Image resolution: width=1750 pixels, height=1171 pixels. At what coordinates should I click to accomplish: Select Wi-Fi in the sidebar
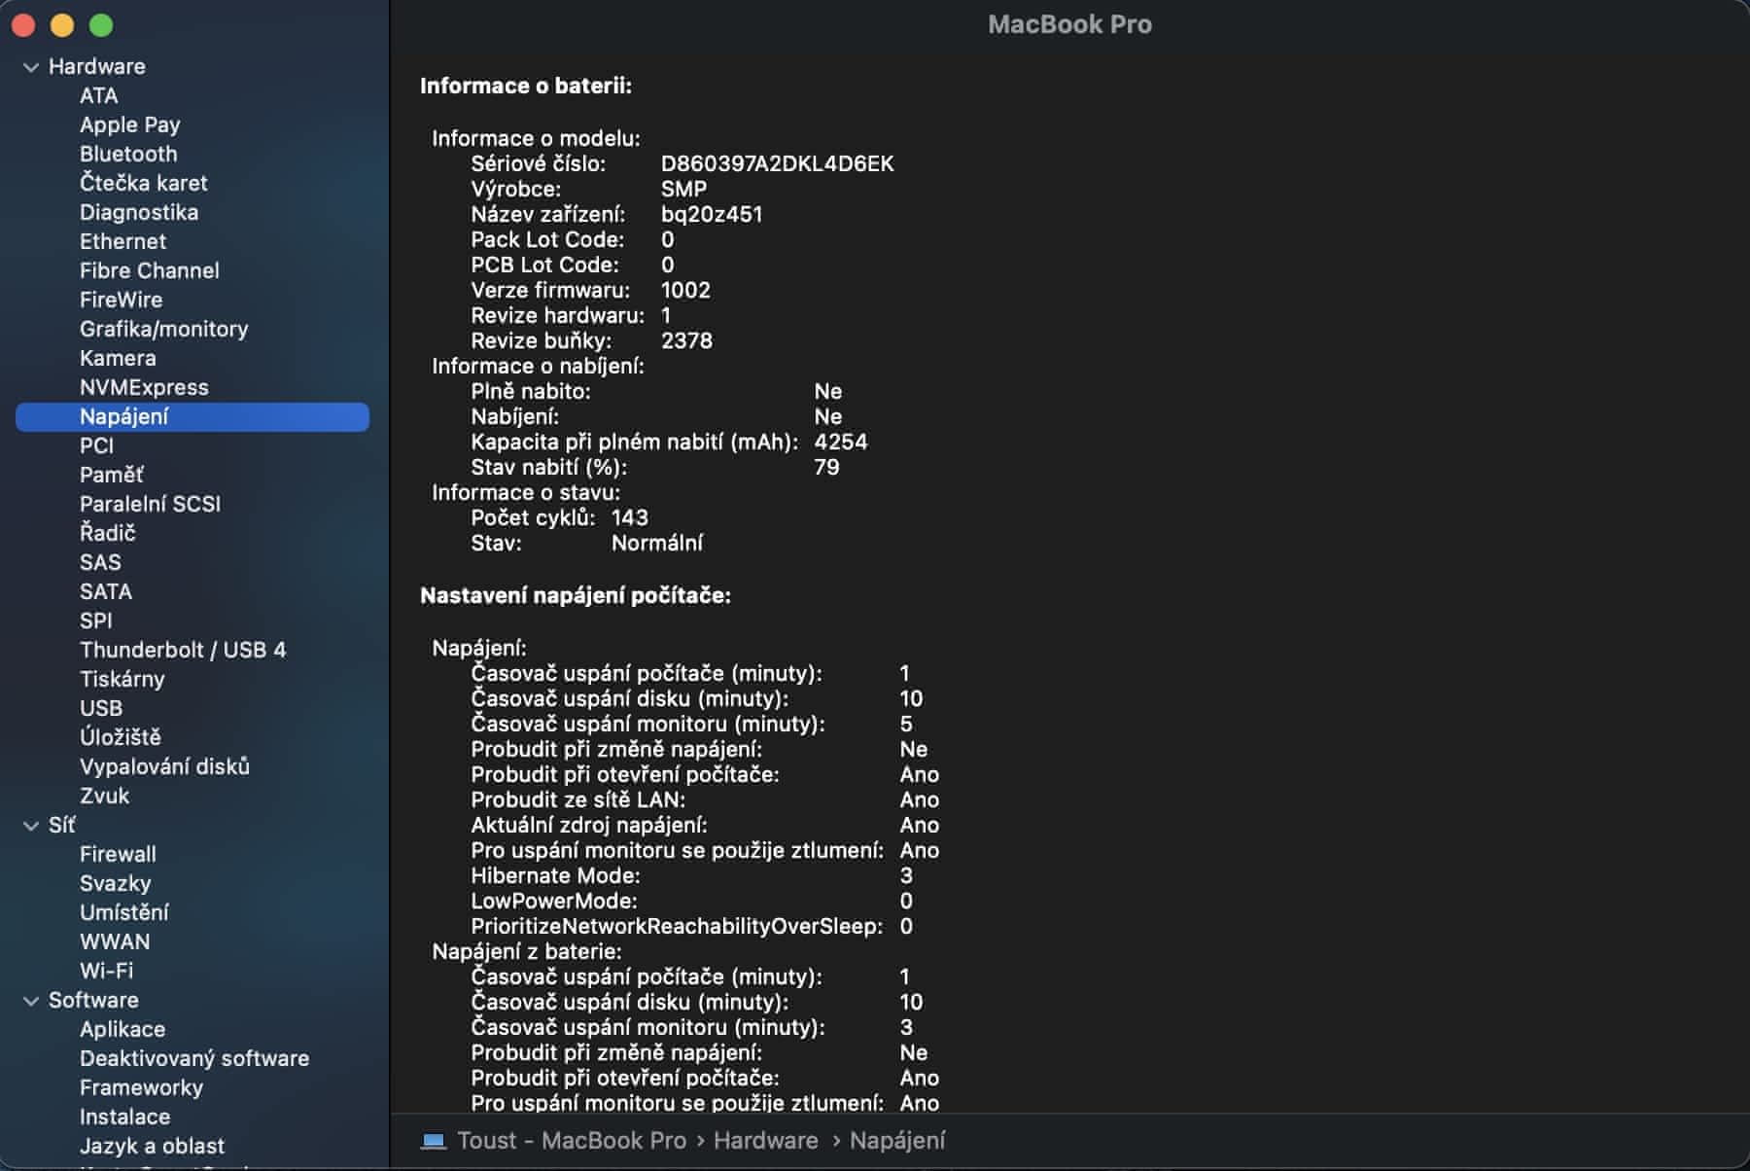[106, 971]
